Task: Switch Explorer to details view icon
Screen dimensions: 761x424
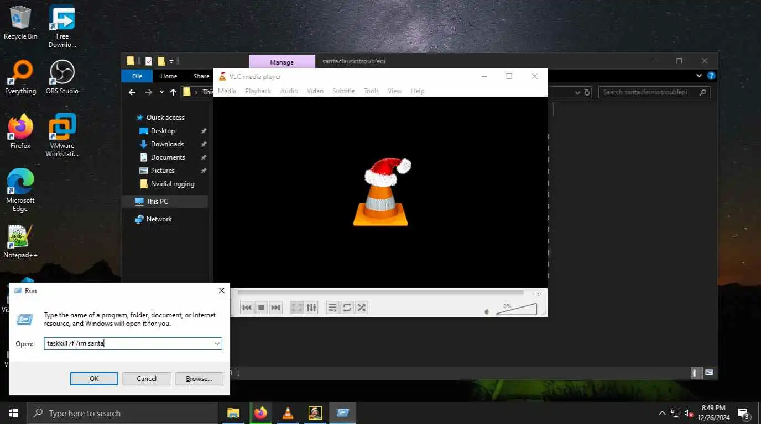Action: pos(697,373)
